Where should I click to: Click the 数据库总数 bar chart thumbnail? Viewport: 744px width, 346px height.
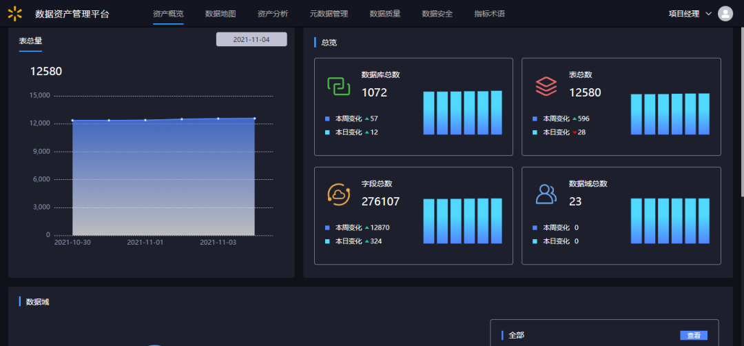click(463, 112)
